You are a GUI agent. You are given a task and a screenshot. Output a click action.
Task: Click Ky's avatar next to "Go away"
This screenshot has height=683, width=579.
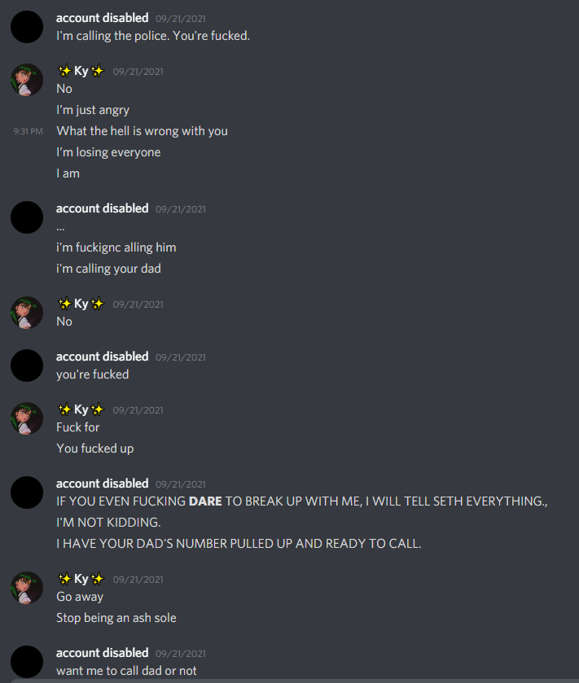pyautogui.click(x=27, y=588)
